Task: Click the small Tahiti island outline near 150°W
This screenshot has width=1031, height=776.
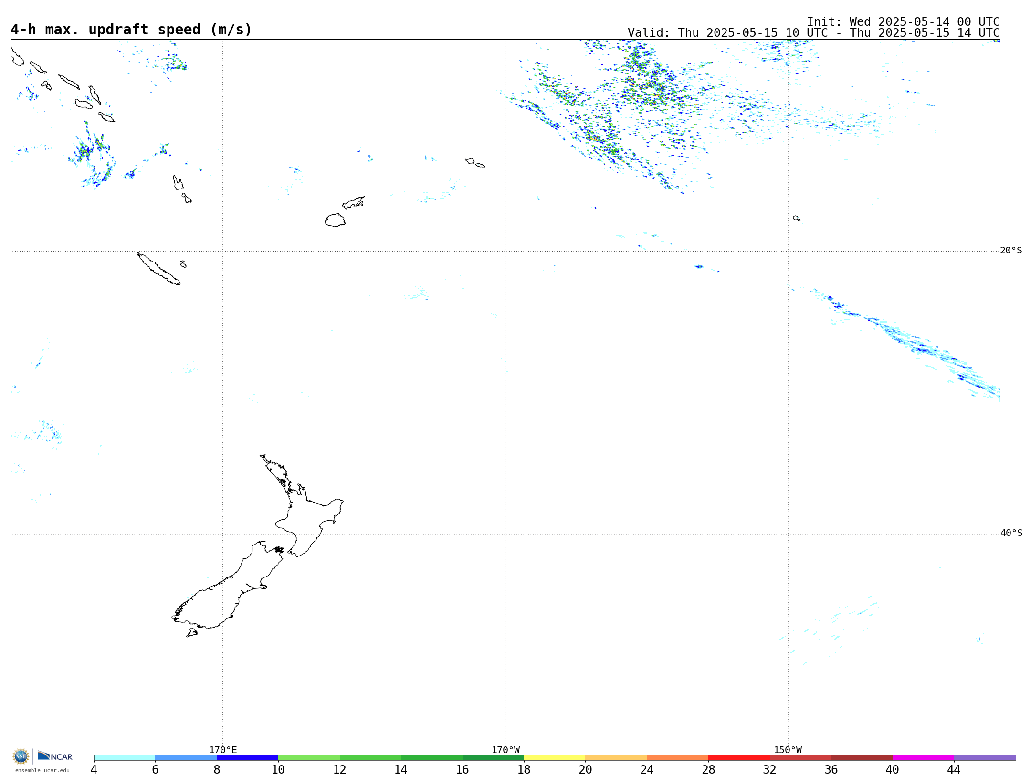Action: (797, 218)
